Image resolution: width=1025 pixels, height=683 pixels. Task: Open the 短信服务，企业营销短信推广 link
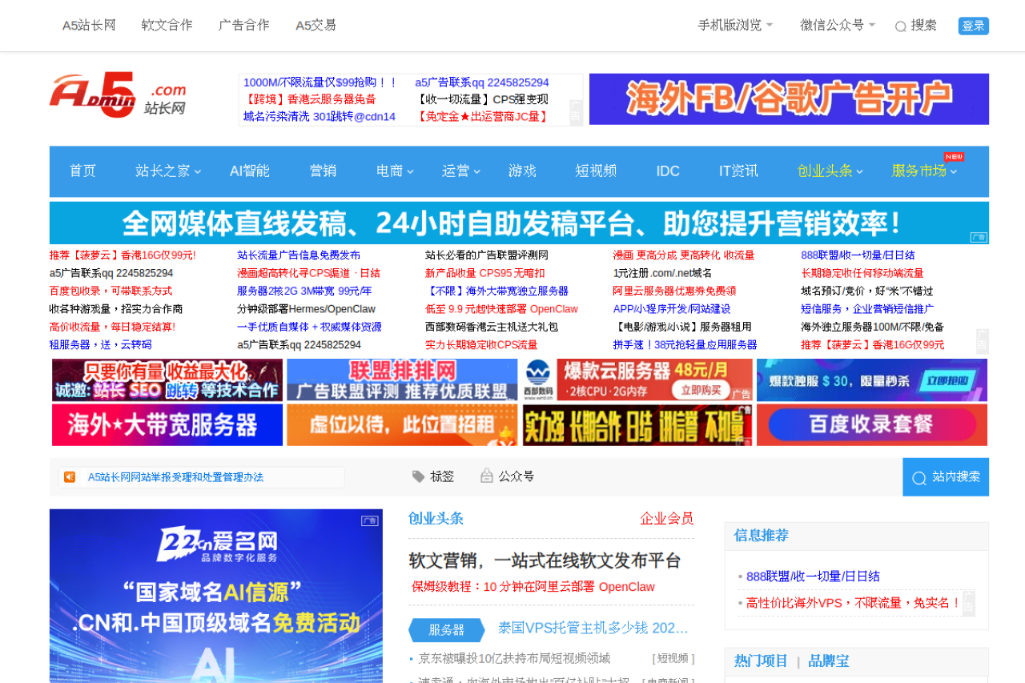pos(867,309)
